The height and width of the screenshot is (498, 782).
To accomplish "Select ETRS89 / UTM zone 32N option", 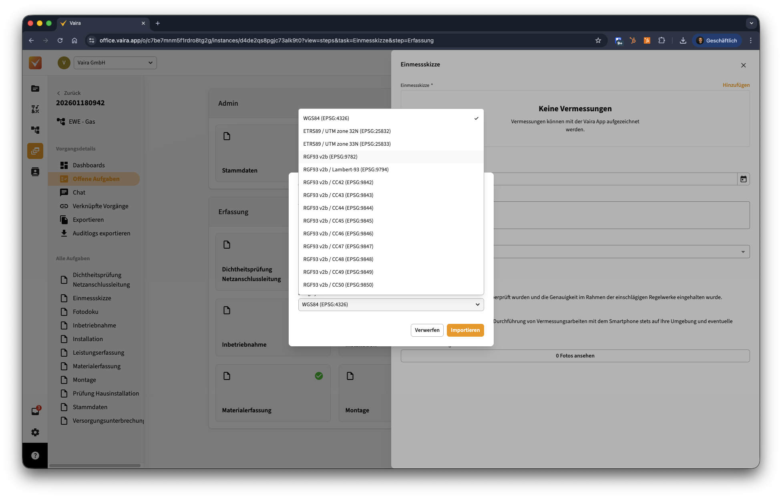I will (x=347, y=131).
